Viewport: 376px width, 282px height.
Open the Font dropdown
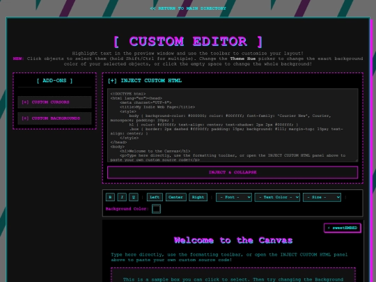coord(234,197)
